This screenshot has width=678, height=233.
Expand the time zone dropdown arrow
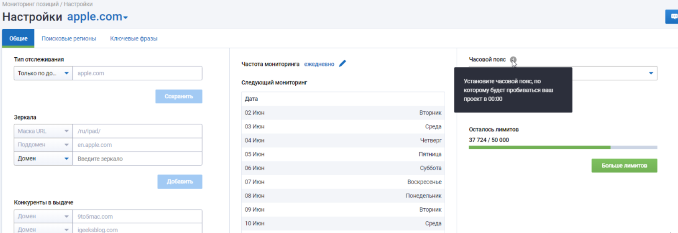651,73
